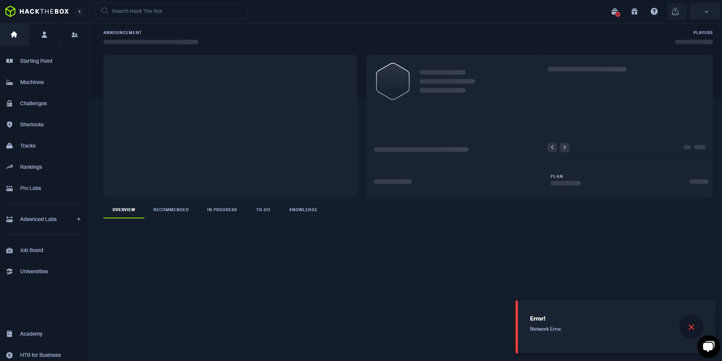722x361 pixels.
Task: Collapse the sidebar with the chevron button
Action: (80, 11)
